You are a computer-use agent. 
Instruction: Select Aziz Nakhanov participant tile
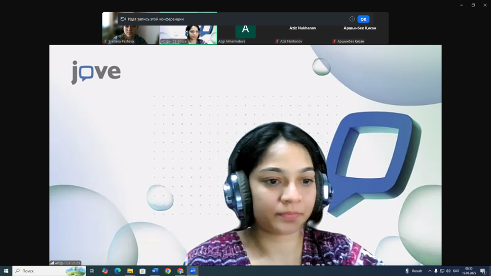coord(303,28)
